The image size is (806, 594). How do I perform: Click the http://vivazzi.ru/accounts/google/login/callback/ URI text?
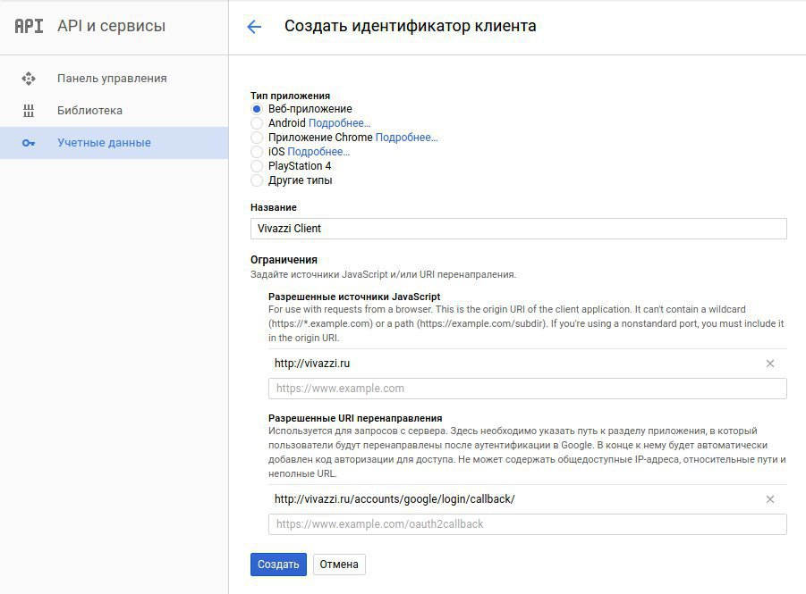pyautogui.click(x=395, y=499)
